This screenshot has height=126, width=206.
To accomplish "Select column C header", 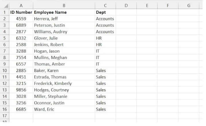I will 105,5.
